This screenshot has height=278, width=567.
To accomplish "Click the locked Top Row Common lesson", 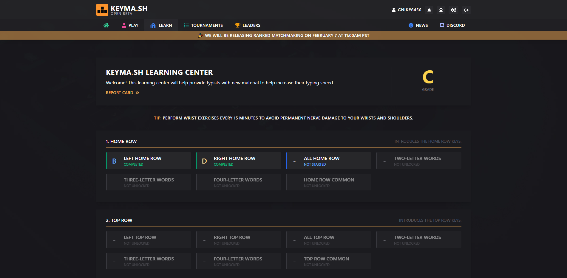I will click(x=329, y=261).
